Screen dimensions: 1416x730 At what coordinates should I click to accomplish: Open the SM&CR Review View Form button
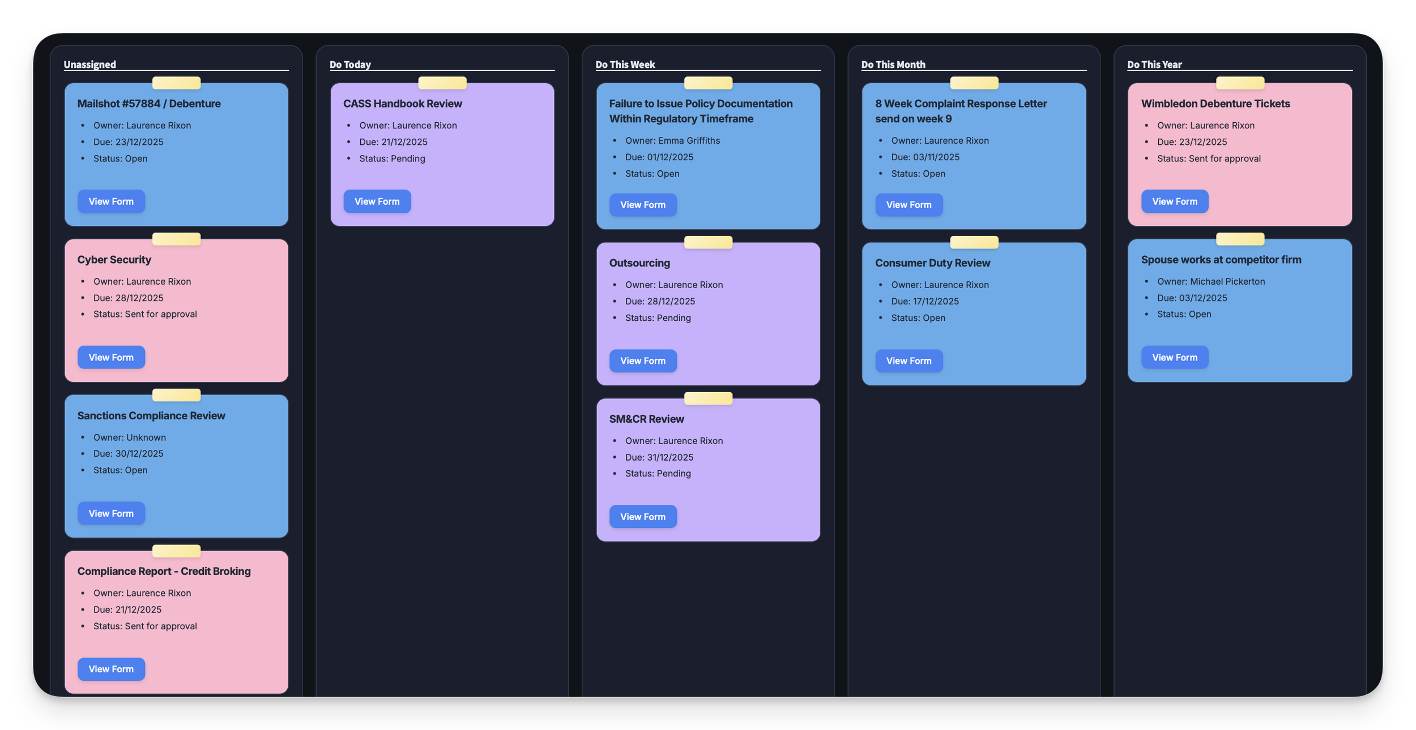pos(643,517)
